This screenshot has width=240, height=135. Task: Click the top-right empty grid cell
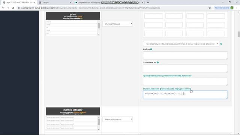tap(216, 16)
